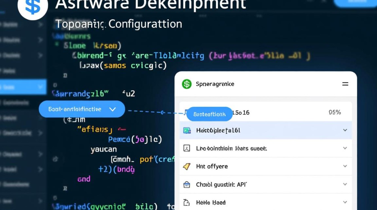Expand the Chobl guustirk API chevron
Image resolution: width=377 pixels, height=210 pixels.
point(345,184)
